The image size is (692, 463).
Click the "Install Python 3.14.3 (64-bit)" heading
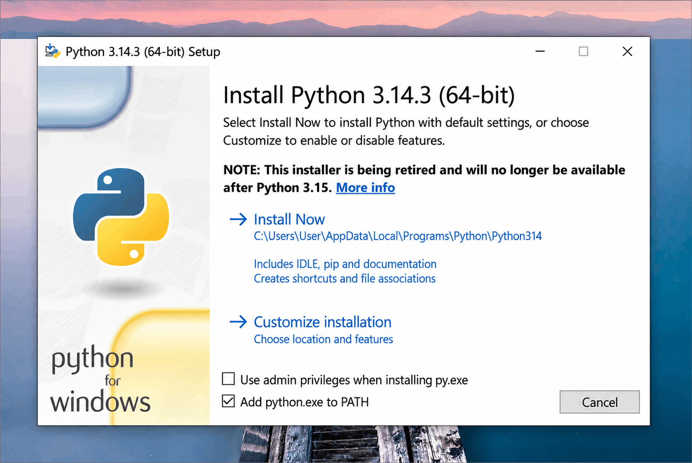[x=369, y=95]
